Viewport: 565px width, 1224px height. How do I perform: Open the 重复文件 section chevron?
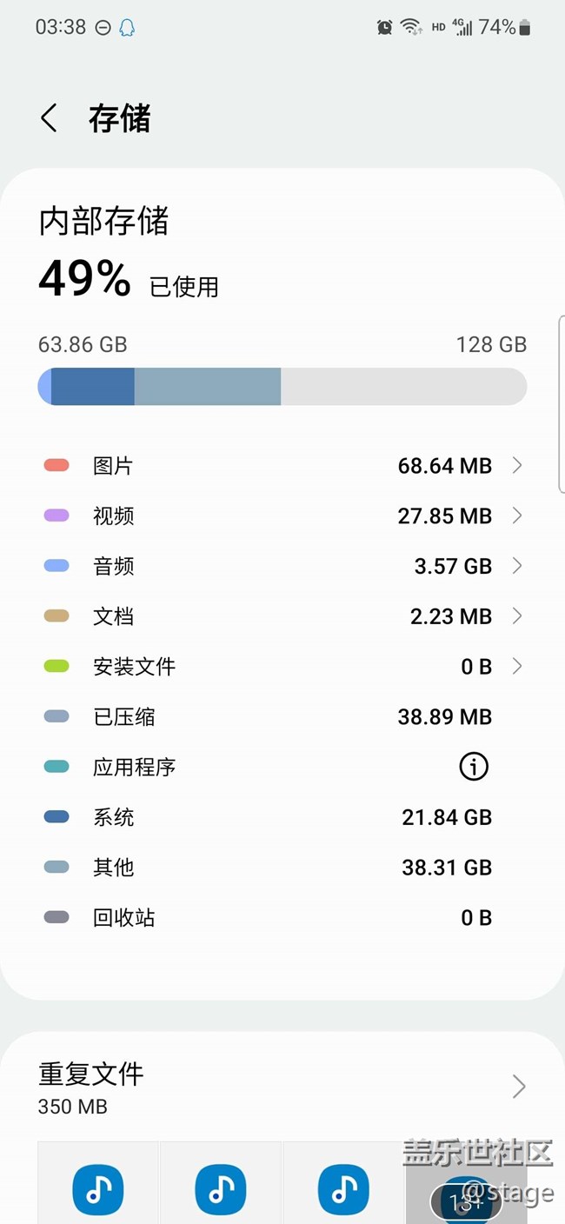[519, 1087]
